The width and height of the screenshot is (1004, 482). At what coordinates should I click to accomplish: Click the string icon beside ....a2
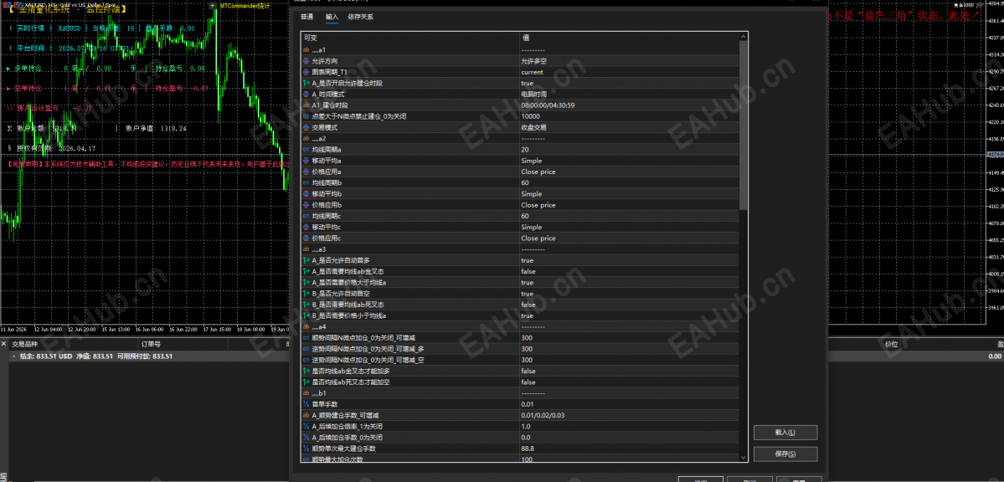[x=306, y=138]
